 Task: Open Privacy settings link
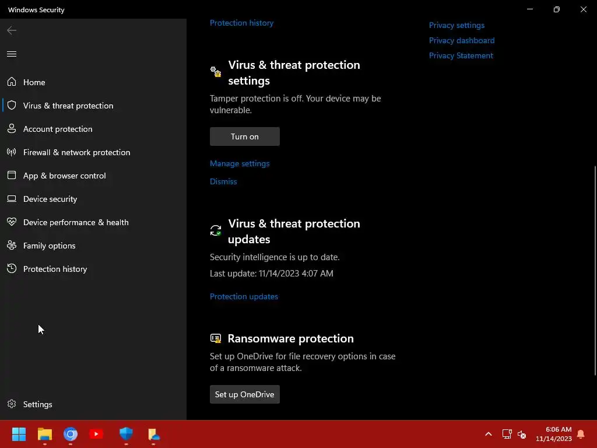tap(456, 25)
